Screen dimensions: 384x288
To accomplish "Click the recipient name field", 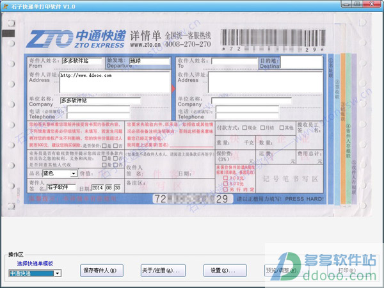I will (x=235, y=61).
